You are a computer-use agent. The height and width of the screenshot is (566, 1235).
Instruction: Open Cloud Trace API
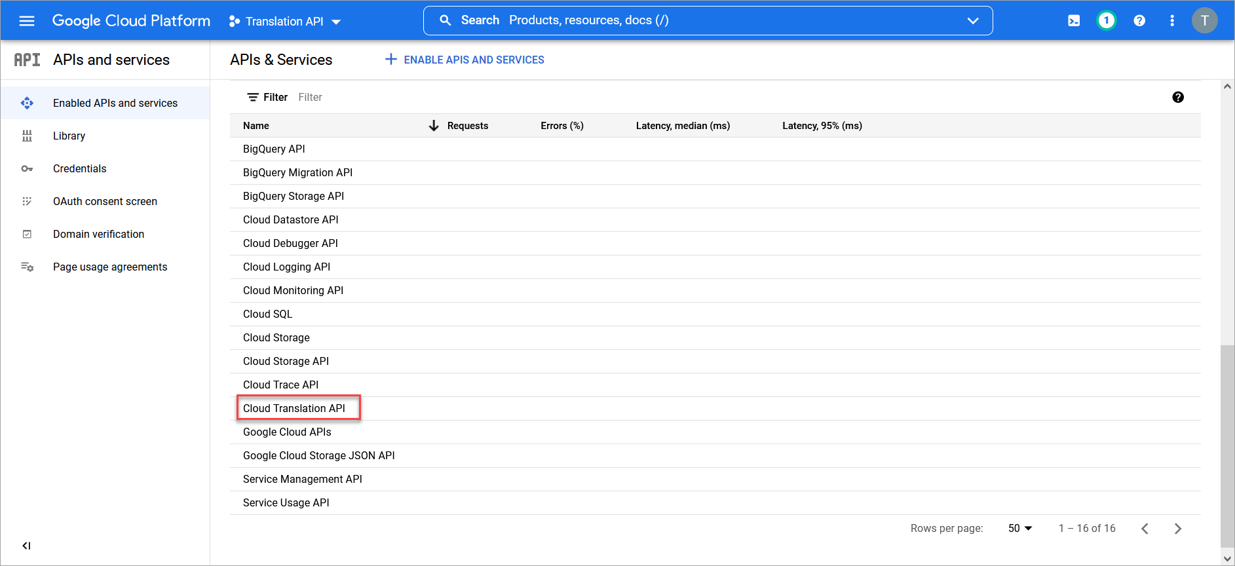click(281, 385)
